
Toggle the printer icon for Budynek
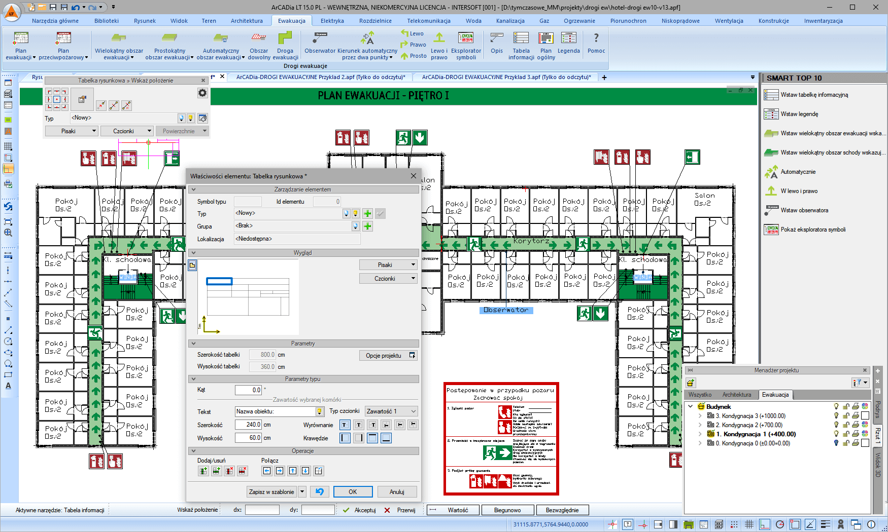click(856, 406)
